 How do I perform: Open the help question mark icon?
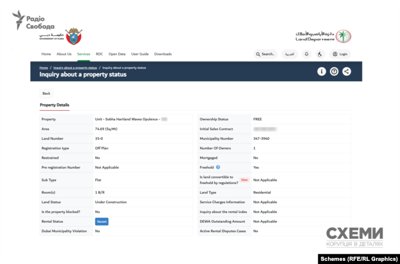tap(334, 71)
